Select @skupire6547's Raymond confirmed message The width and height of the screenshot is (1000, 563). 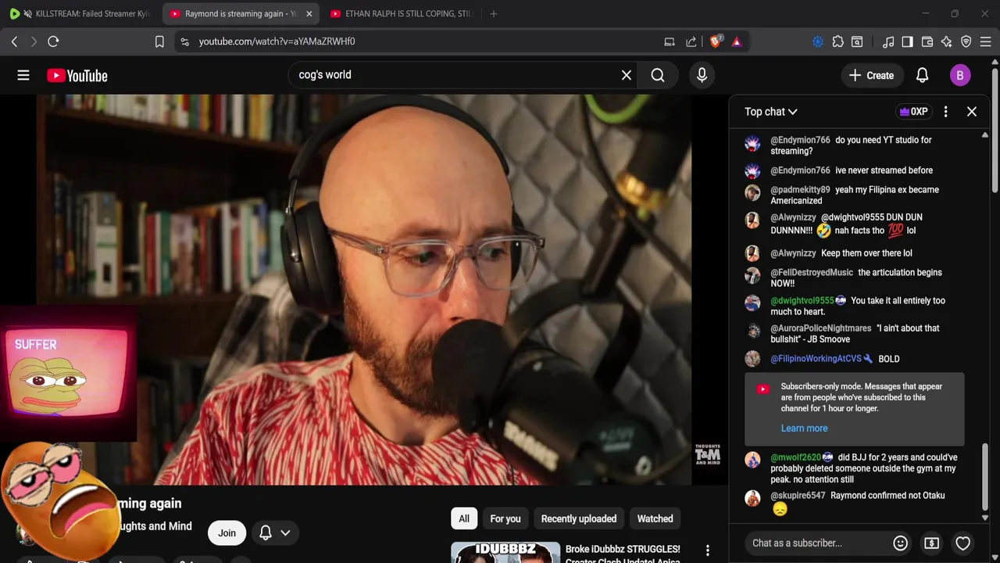[x=856, y=502]
